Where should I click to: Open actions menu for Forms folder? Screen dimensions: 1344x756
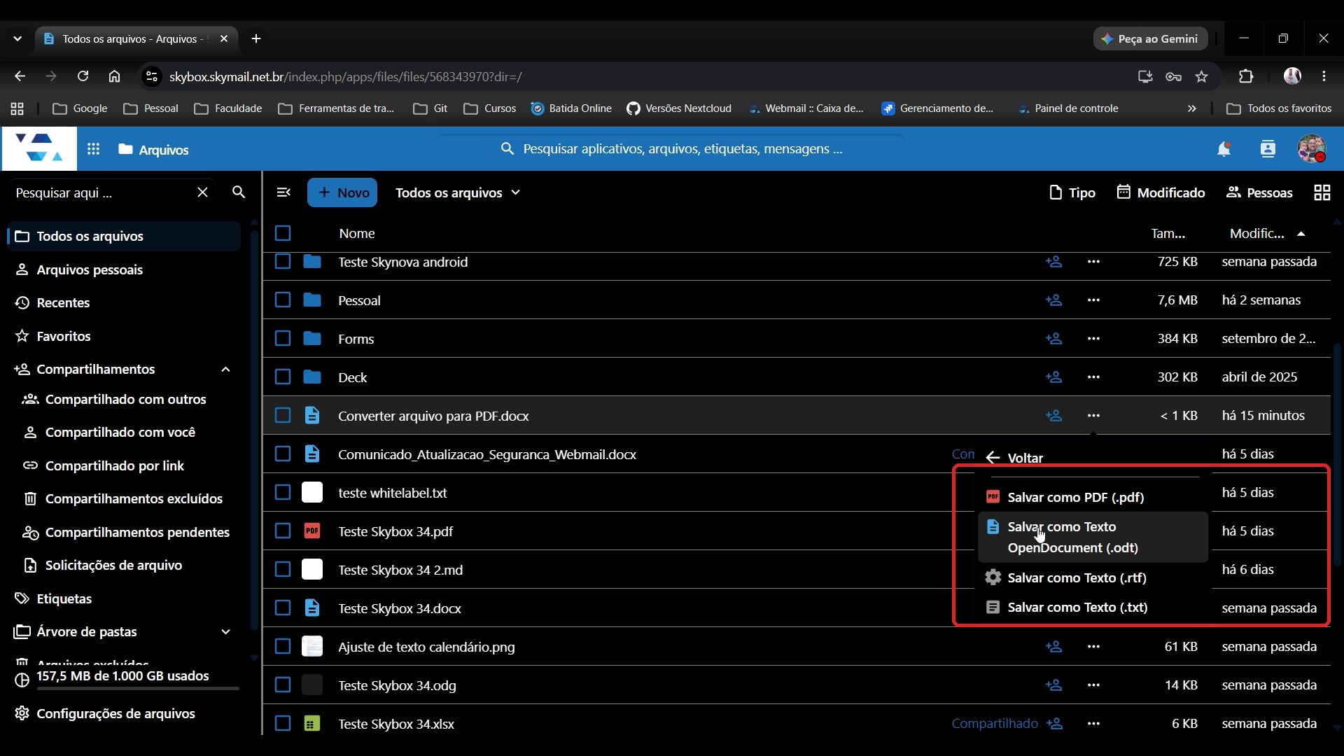1093,339
